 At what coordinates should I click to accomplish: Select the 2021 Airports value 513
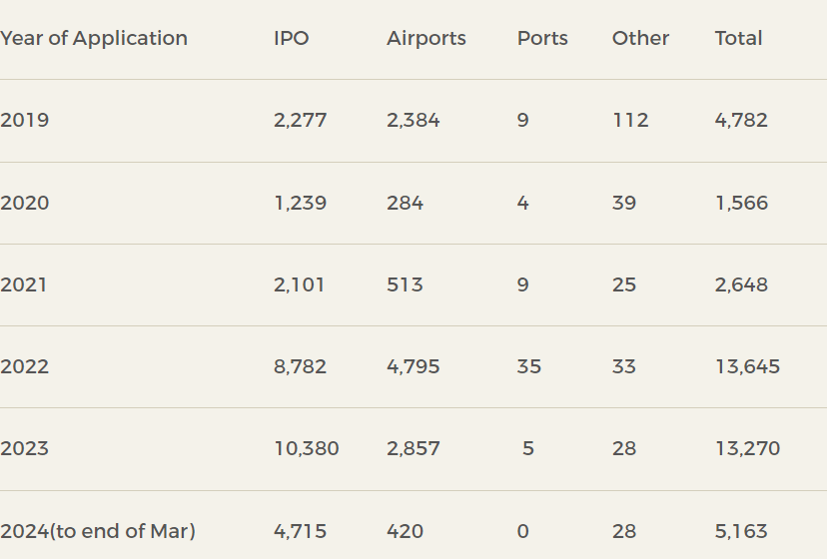point(405,285)
